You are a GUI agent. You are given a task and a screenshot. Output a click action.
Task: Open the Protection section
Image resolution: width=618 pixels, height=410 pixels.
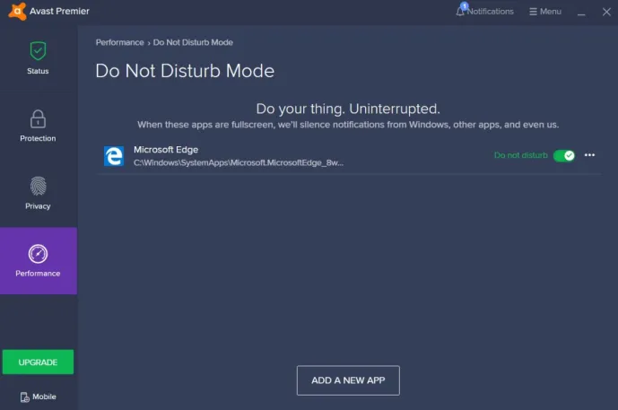click(x=38, y=126)
